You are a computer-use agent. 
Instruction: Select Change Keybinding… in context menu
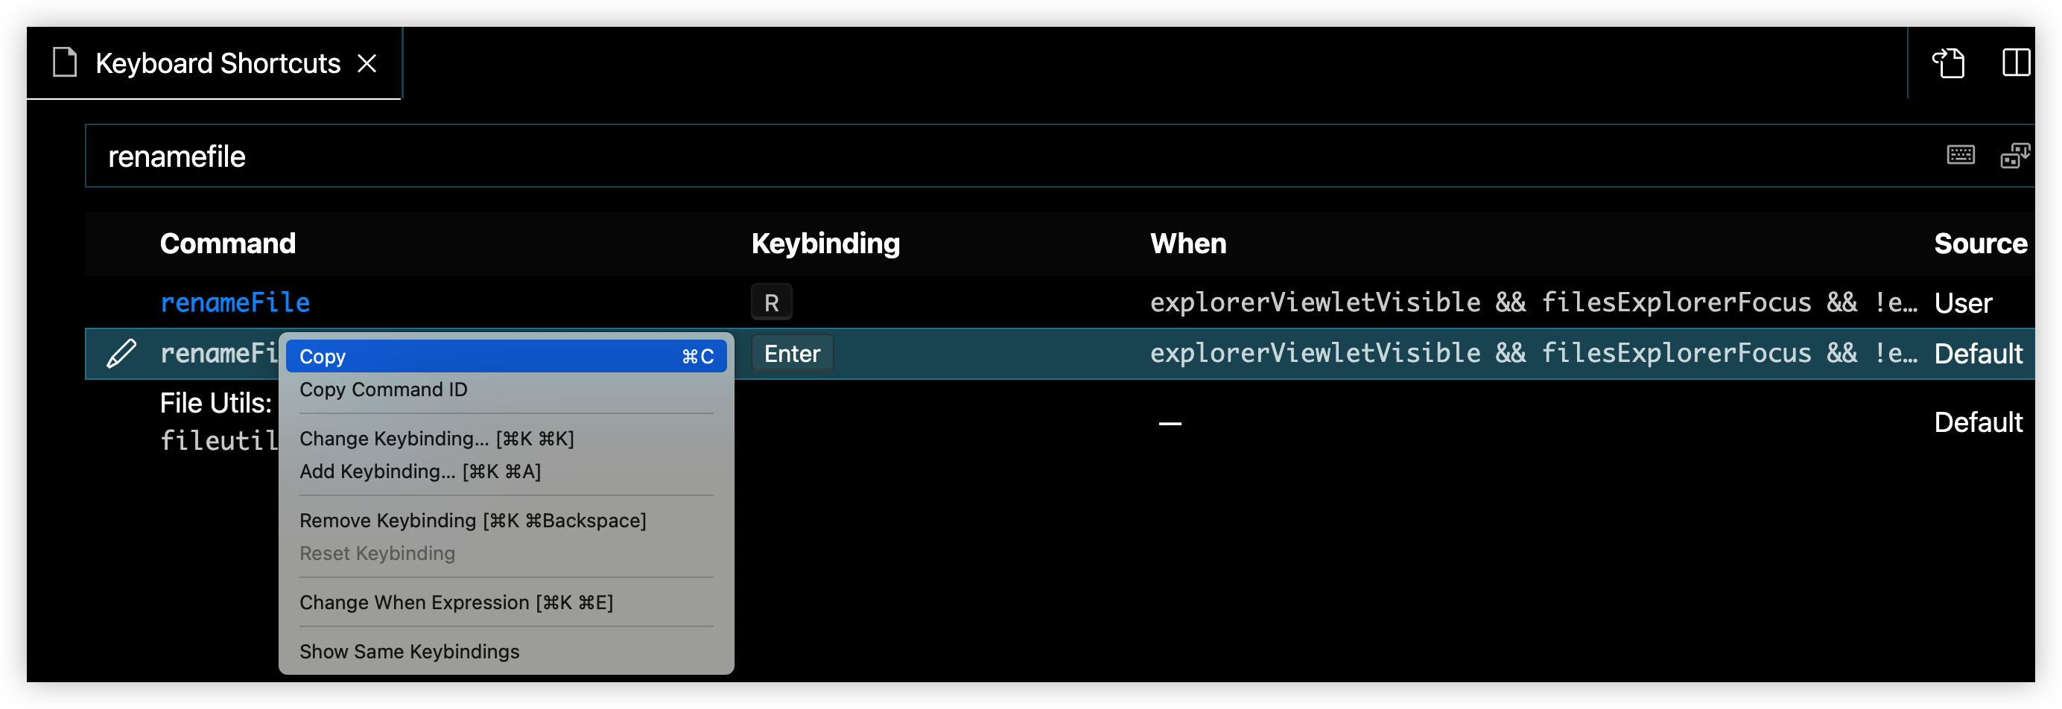pyautogui.click(x=437, y=439)
